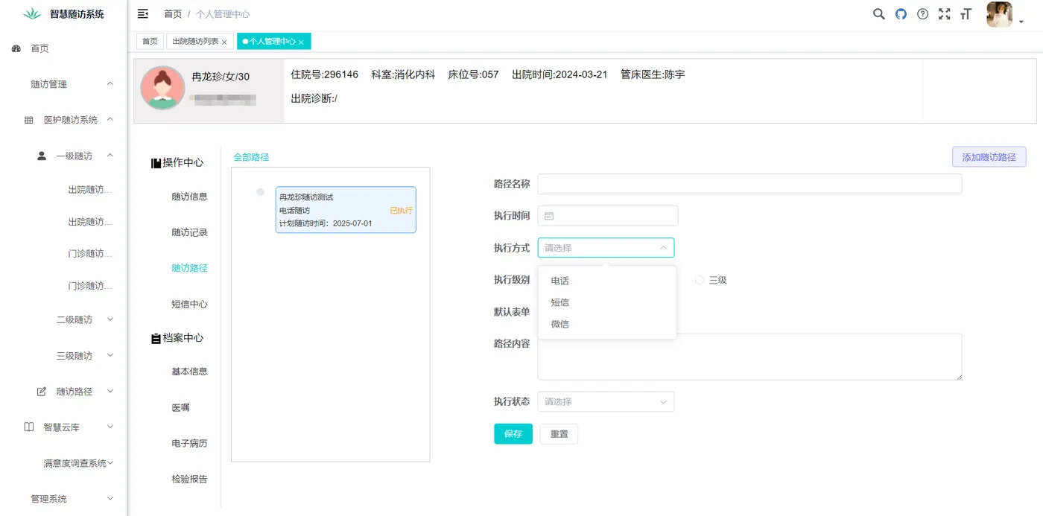Open the 执行状态 dropdown

click(606, 401)
